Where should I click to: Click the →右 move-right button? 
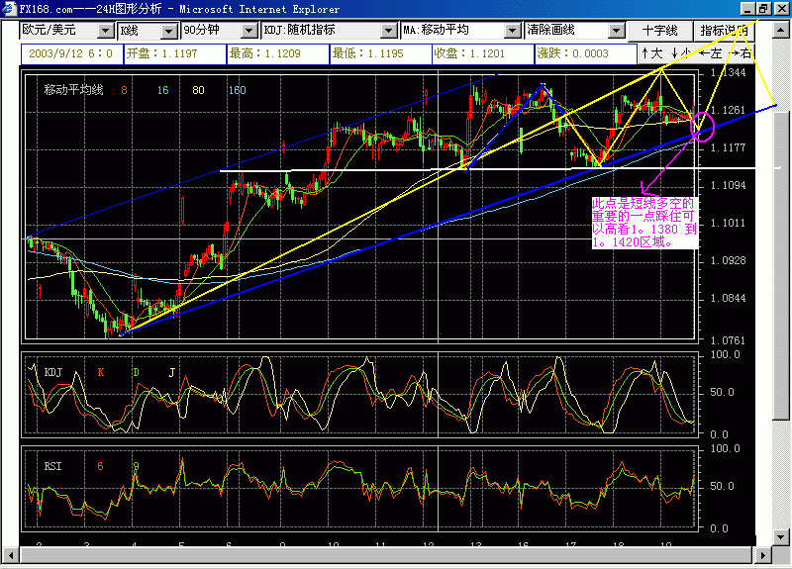click(742, 53)
